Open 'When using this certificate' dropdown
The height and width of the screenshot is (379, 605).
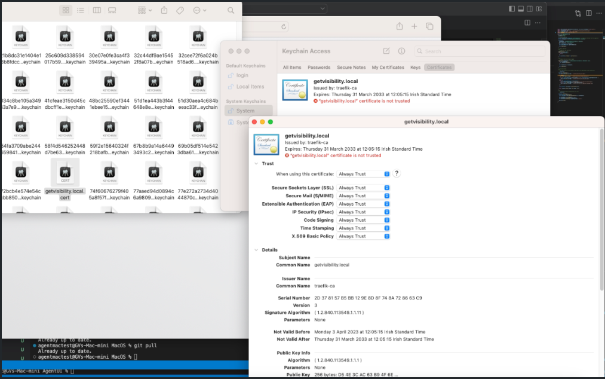(x=364, y=174)
